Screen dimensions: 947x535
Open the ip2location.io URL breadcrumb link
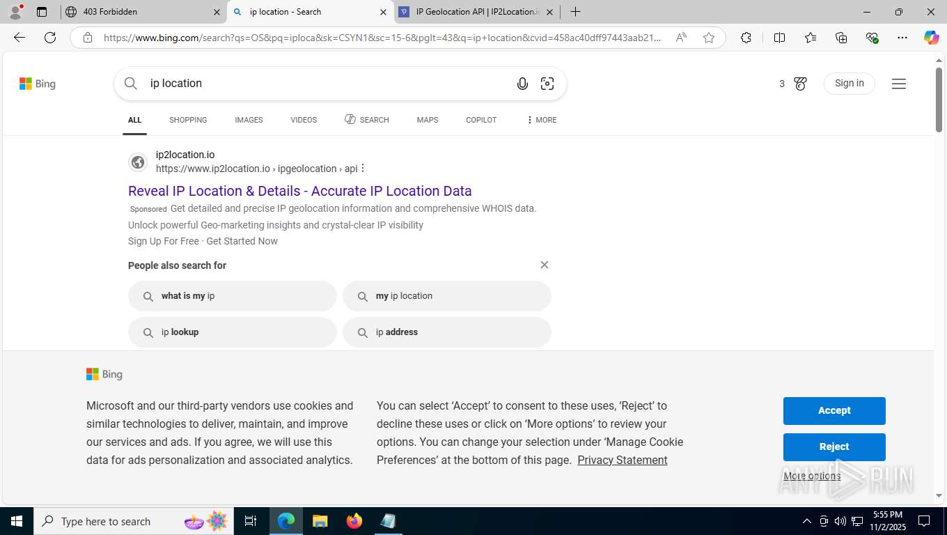(x=256, y=169)
